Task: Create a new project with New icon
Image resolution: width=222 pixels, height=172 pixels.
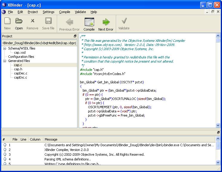Action: [7, 21]
